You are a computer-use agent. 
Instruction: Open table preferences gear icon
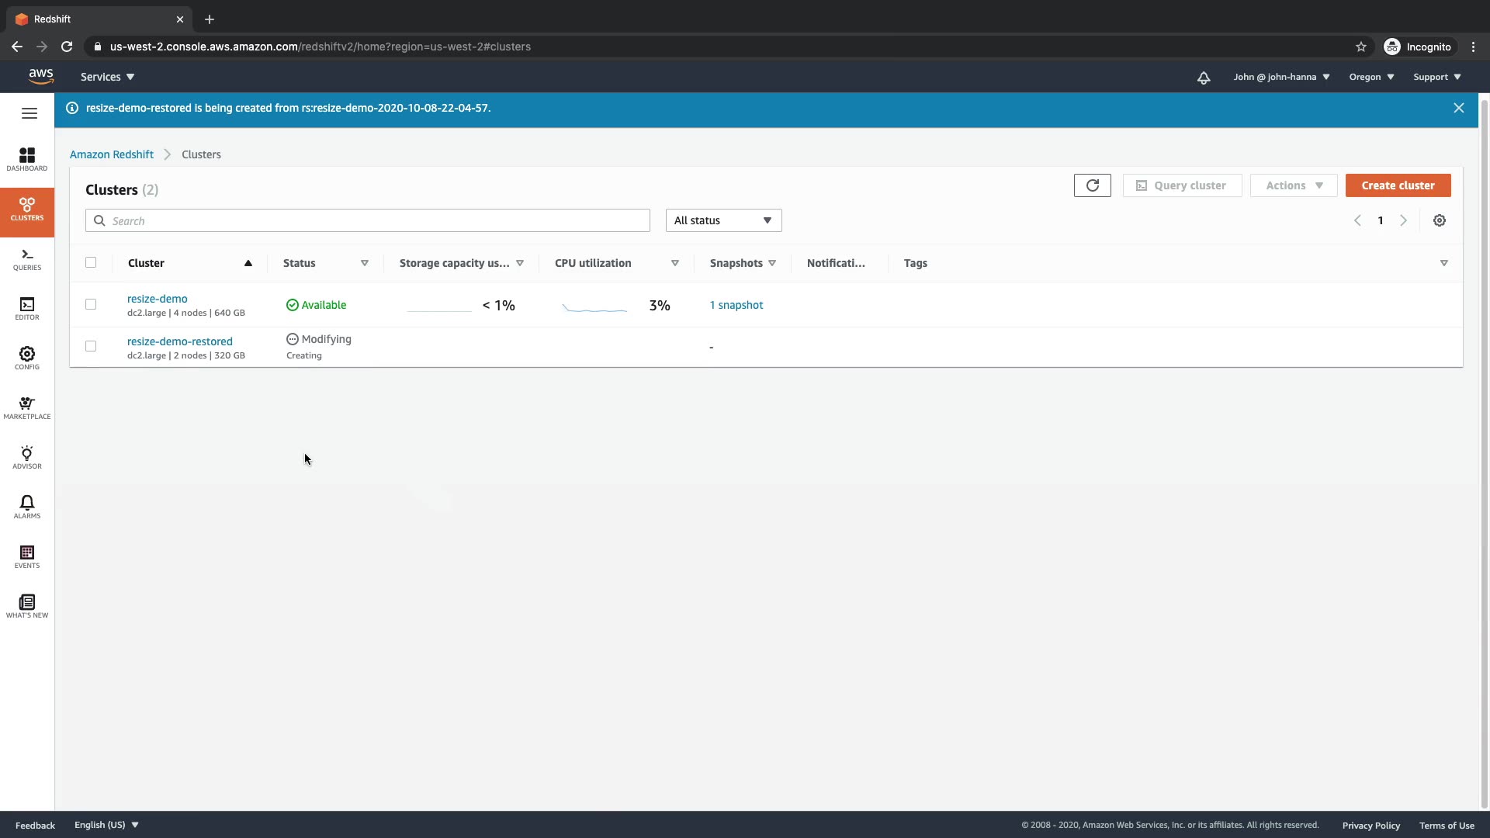click(x=1439, y=220)
